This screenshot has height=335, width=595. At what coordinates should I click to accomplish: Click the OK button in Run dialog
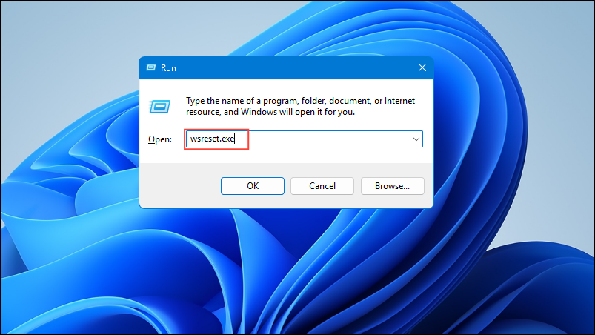(x=253, y=186)
